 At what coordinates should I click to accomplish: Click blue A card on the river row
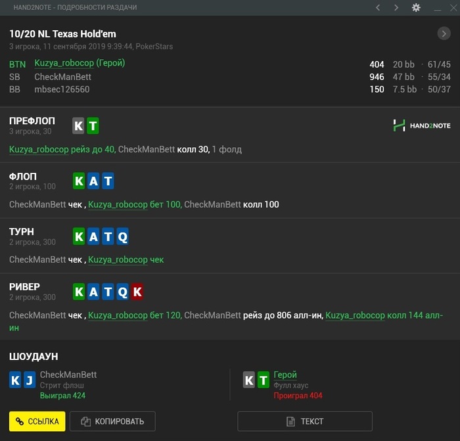point(93,292)
